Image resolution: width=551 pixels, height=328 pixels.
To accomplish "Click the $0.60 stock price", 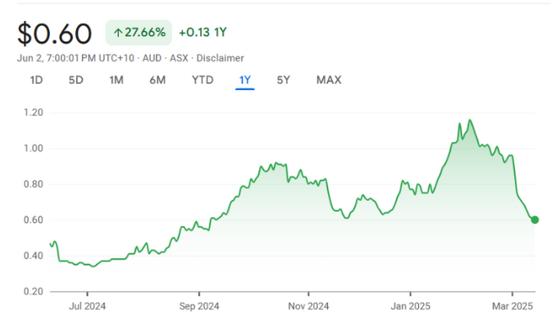I will coord(54,34).
